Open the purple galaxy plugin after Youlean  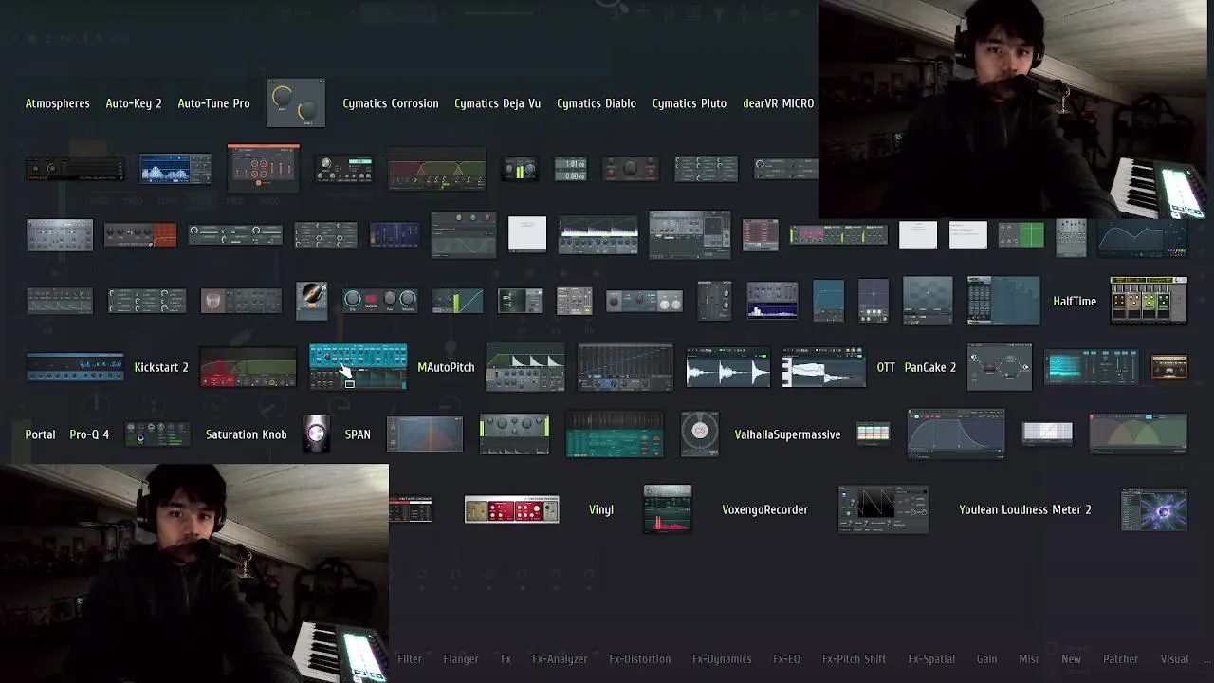(x=1154, y=509)
